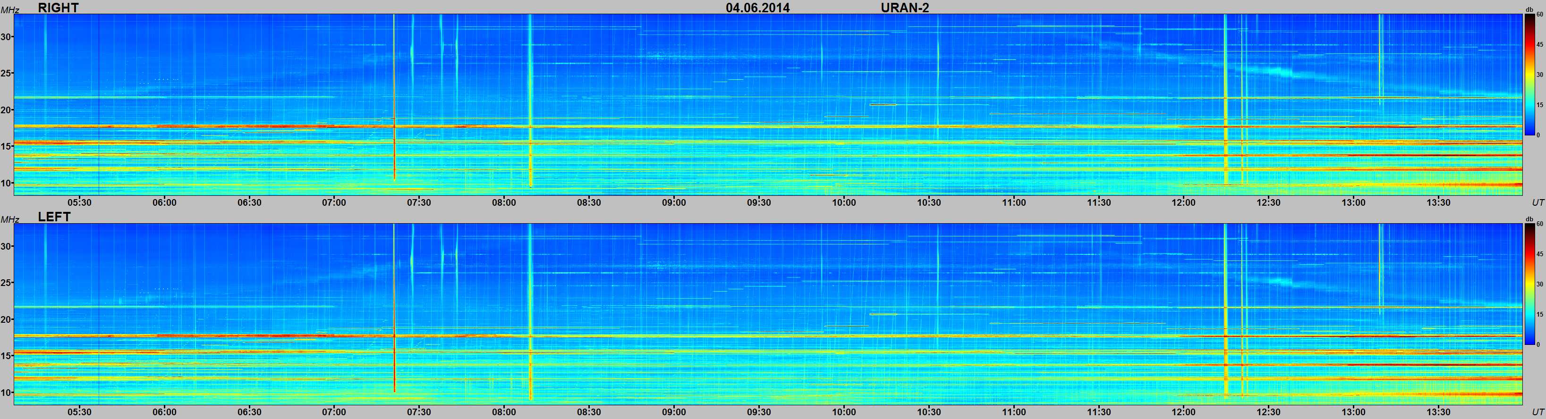The image size is (1546, 419).
Task: Click the 25 MHz tick on RIGHT panel
Action: (x=6, y=73)
